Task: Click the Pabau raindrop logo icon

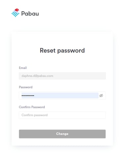Action: [x=15, y=13]
